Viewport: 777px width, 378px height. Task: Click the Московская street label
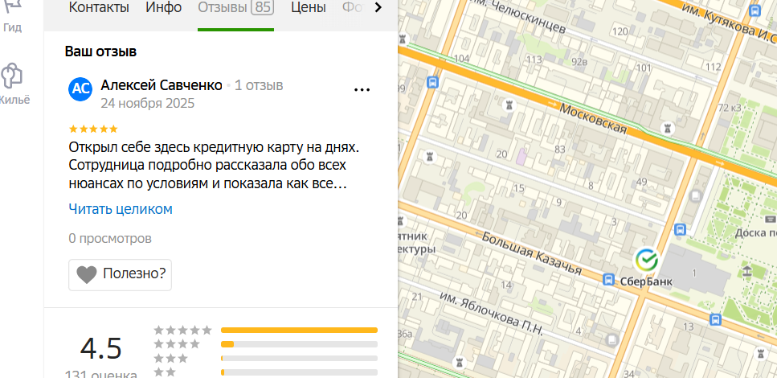(x=594, y=119)
